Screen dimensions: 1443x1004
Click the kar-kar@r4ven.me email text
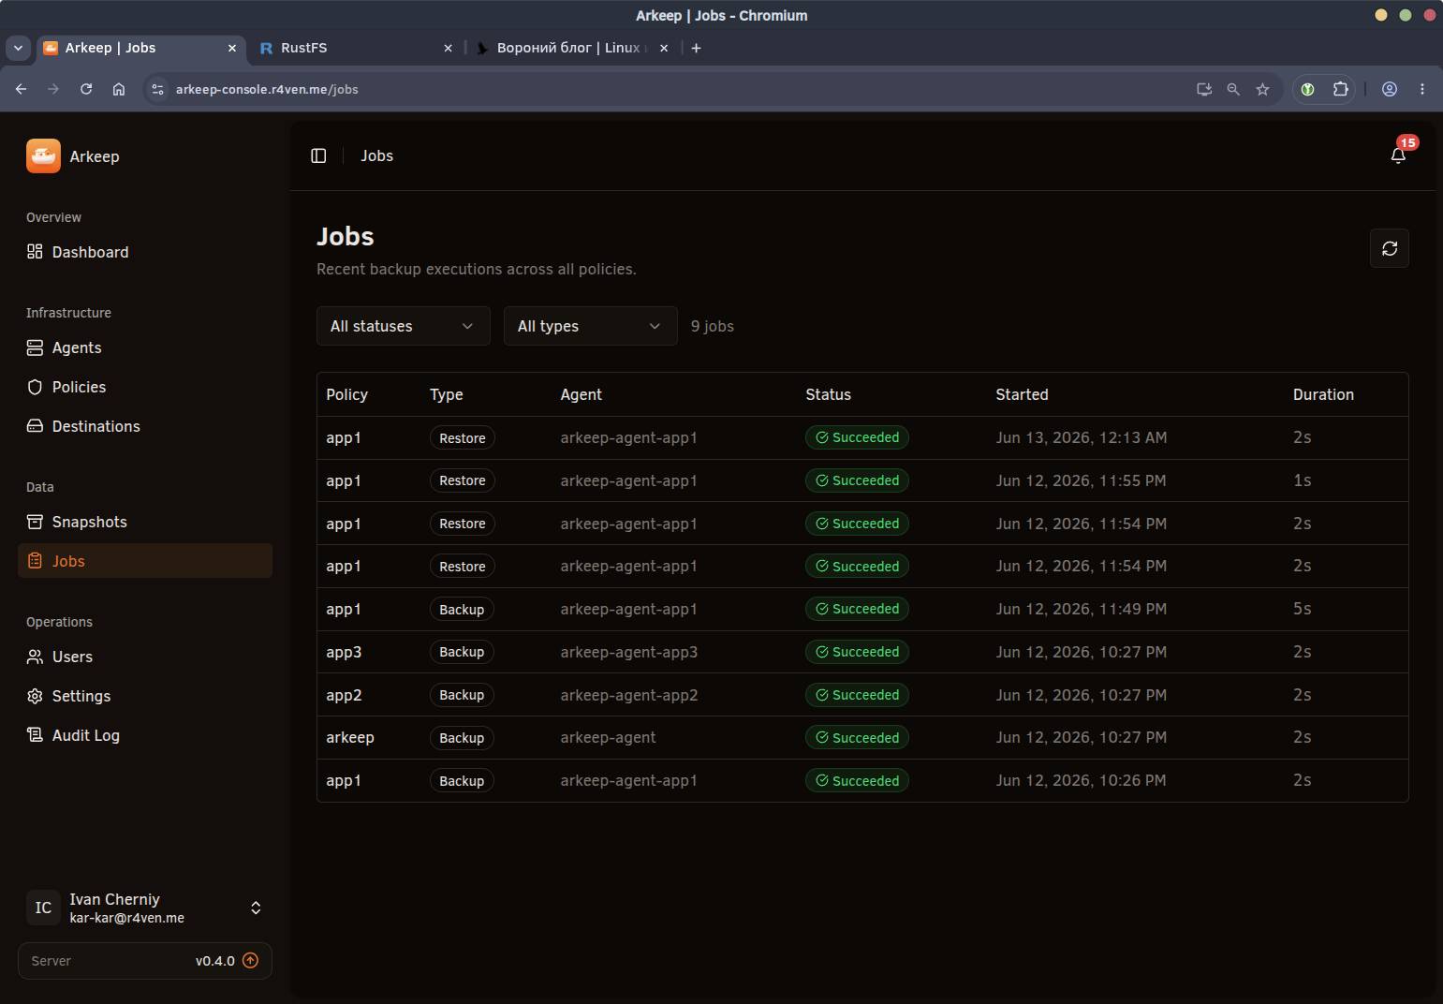(x=126, y=918)
